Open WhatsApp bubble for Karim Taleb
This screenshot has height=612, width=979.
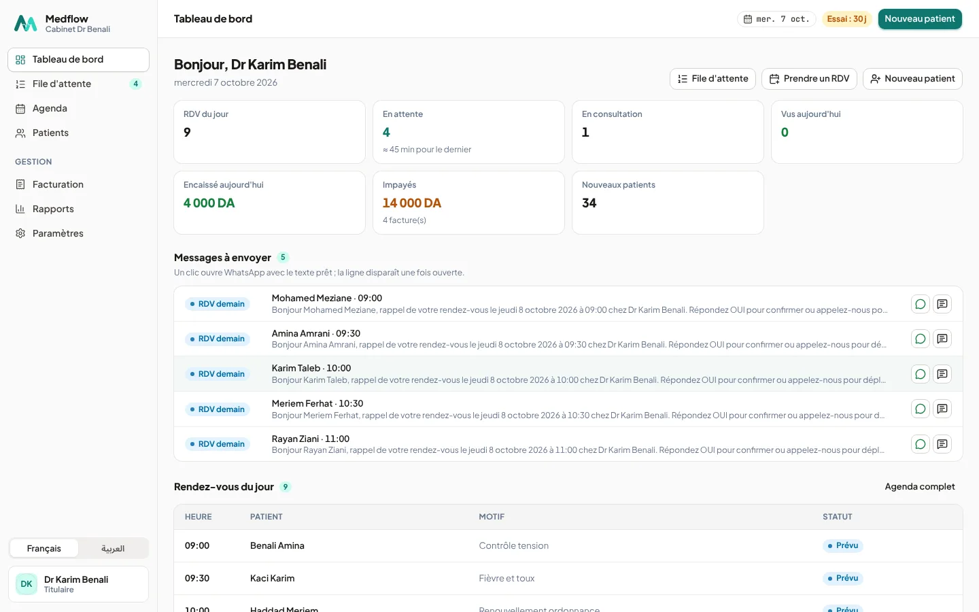pyautogui.click(x=921, y=374)
